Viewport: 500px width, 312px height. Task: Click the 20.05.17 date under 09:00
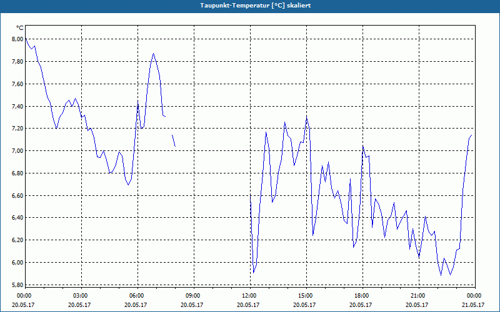192,305
